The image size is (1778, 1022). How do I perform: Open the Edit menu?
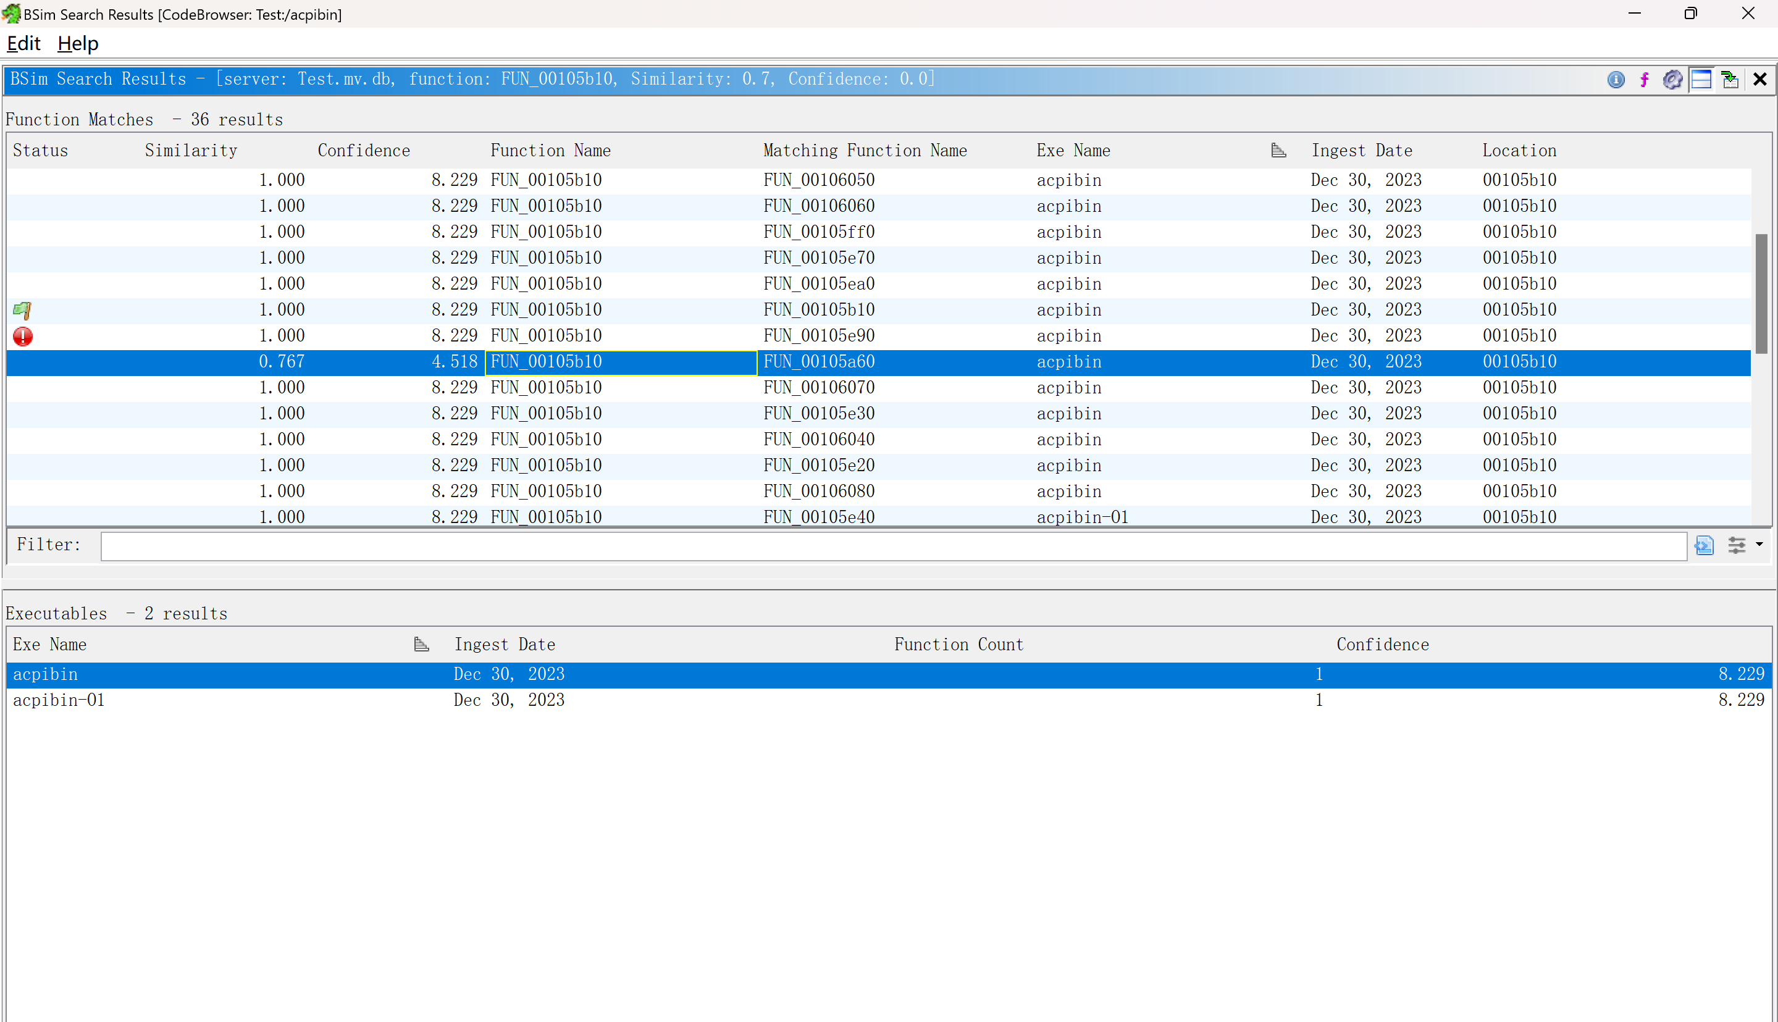coord(23,43)
